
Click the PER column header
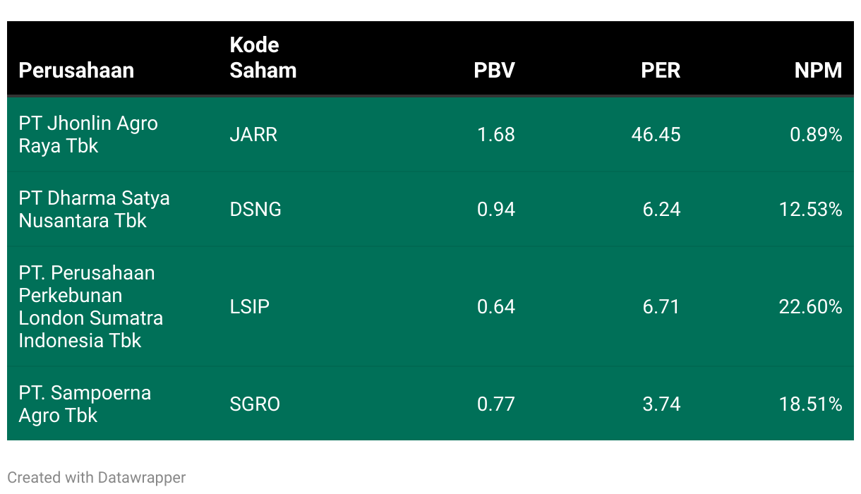pos(661,71)
